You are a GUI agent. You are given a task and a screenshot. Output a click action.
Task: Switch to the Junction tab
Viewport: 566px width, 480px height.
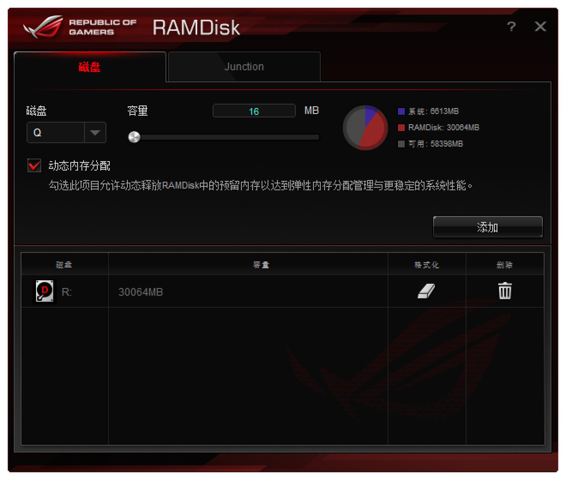tap(244, 66)
